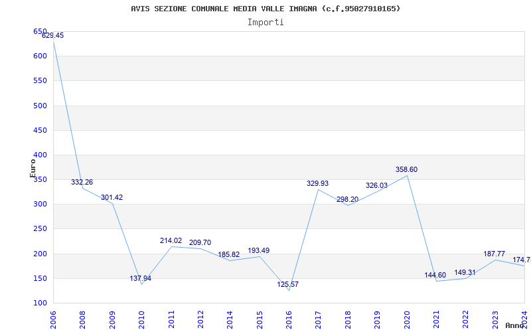
Task: Click the y-axis tick 650
Action: [x=40, y=31]
